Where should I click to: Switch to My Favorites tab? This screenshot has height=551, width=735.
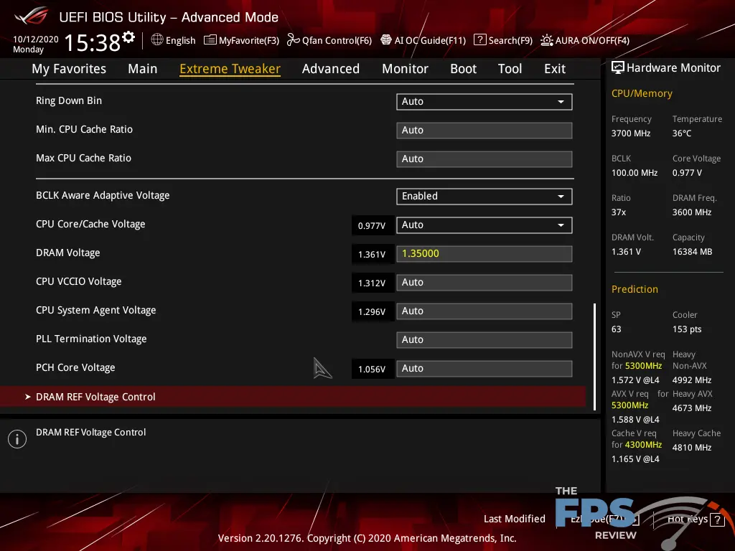[69, 69]
